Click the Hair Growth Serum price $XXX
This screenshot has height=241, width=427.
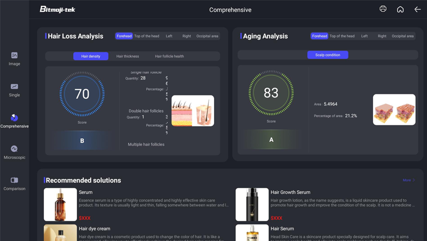click(x=276, y=218)
